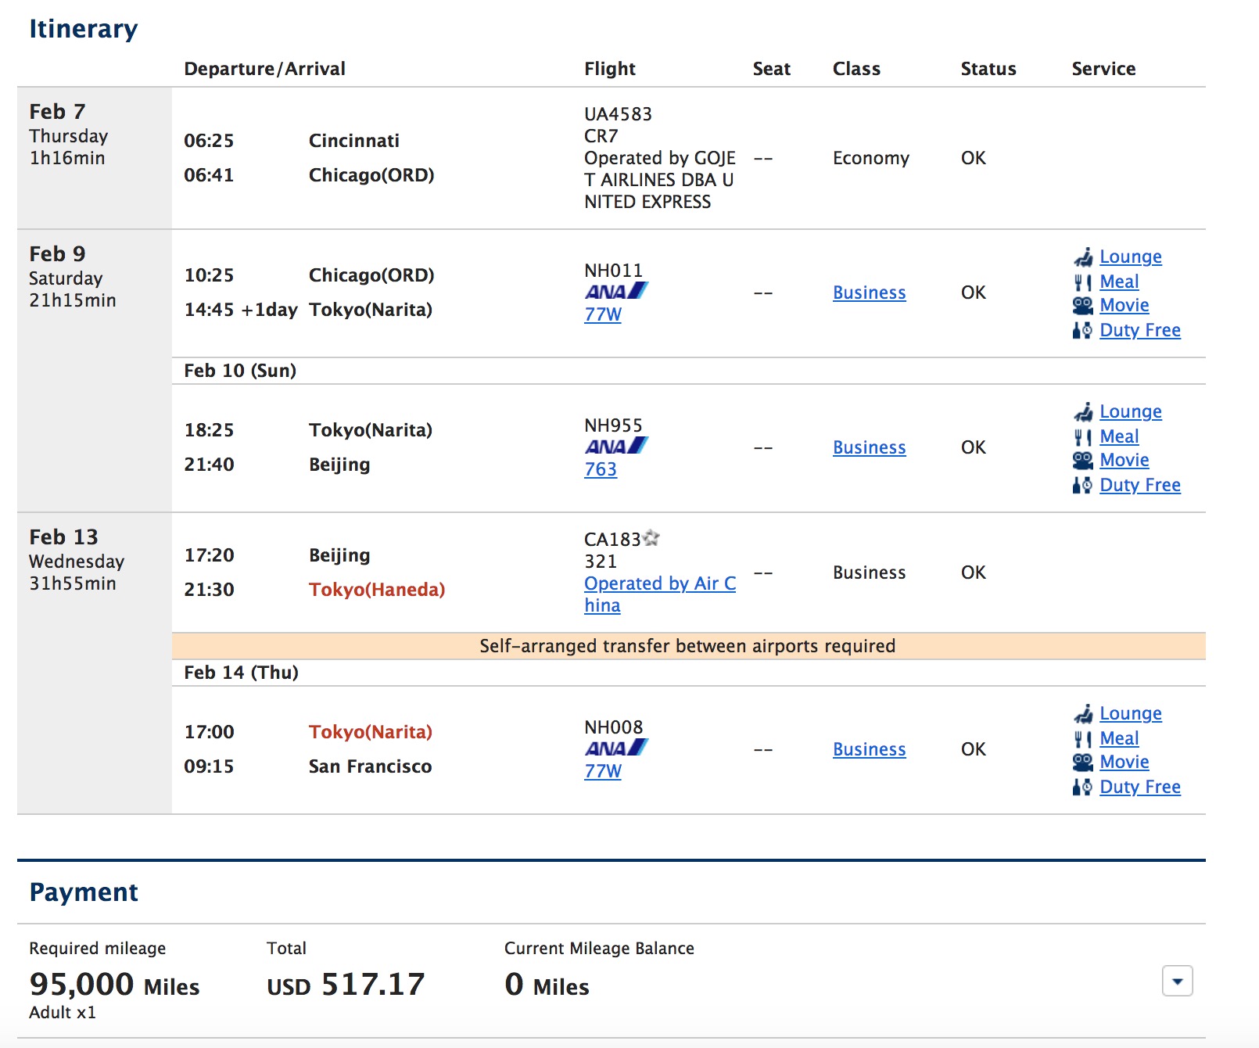Click the Operated by Air China link
This screenshot has height=1048, width=1259.
[x=659, y=584]
